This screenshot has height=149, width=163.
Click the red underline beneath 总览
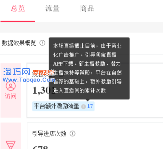(18, 22)
